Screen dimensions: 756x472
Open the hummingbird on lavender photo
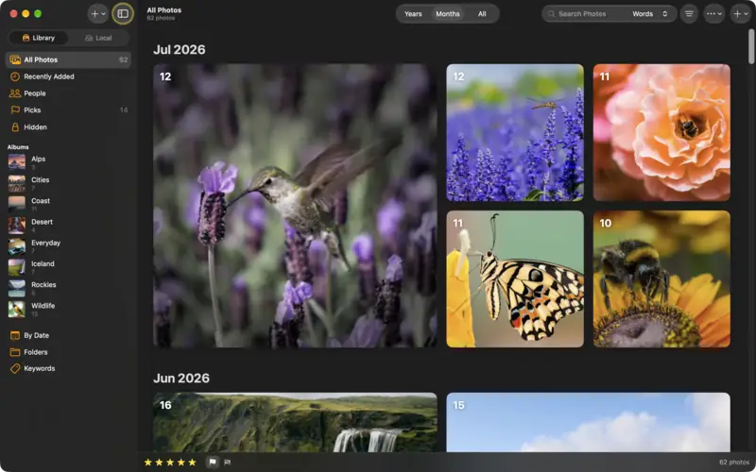[x=295, y=206]
